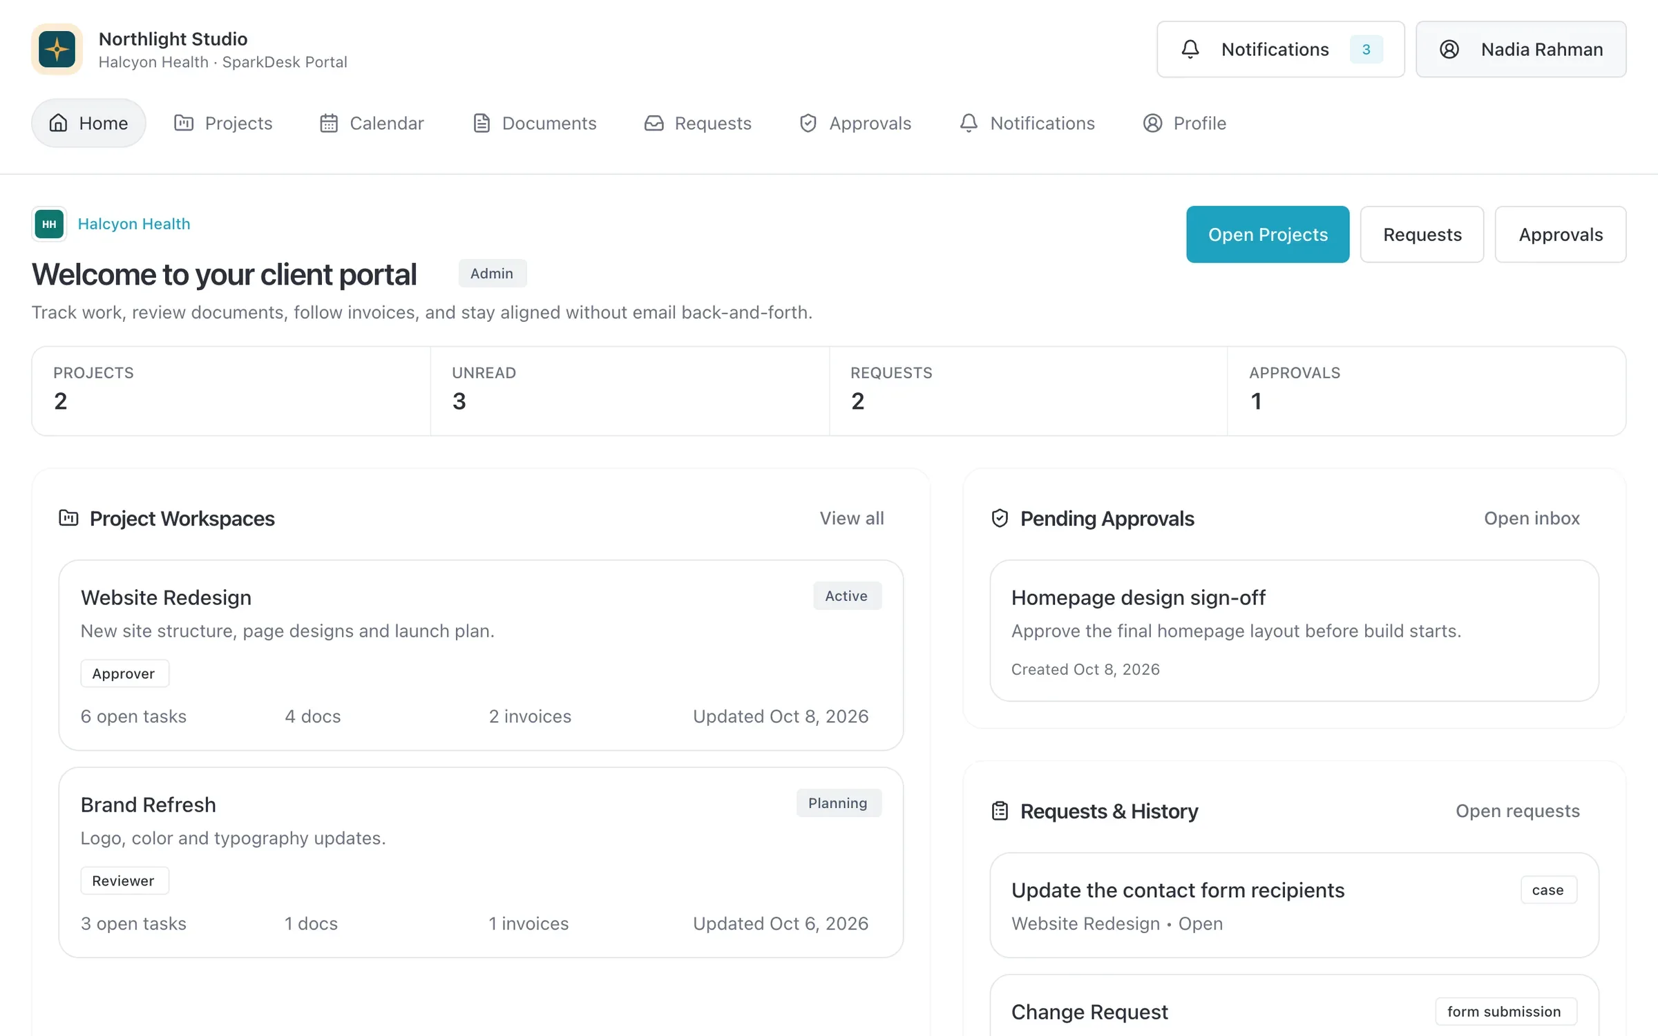The width and height of the screenshot is (1658, 1036).
Task: Click the Profile person icon in navigation
Action: pos(1152,123)
